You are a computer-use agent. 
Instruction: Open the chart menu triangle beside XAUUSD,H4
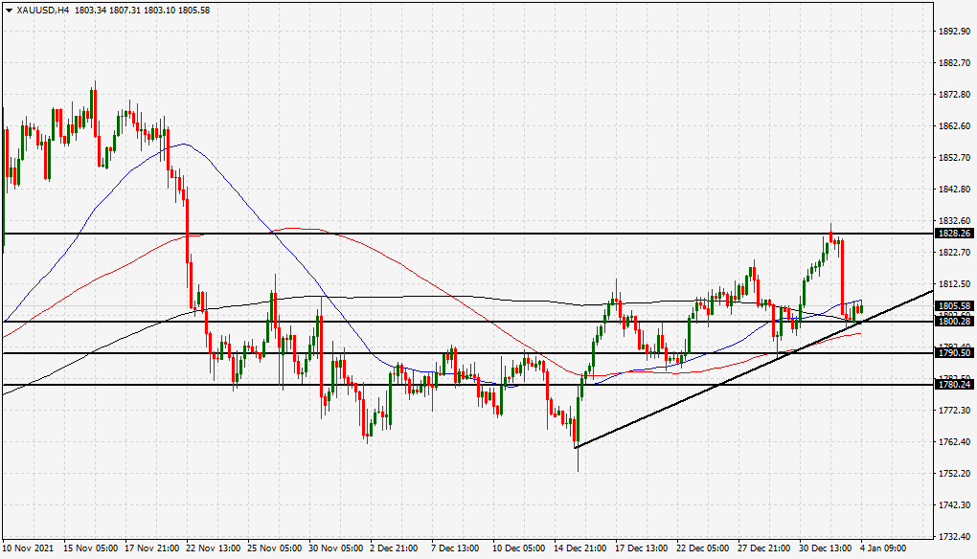tap(9, 10)
